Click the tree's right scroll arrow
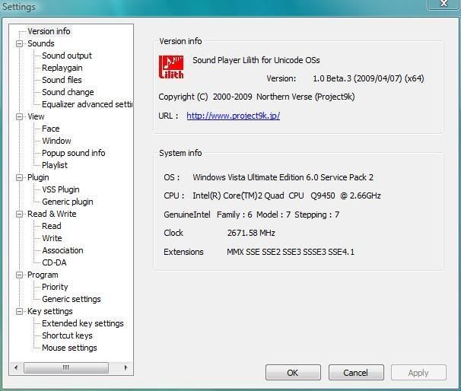461x391 pixels. tap(126, 367)
